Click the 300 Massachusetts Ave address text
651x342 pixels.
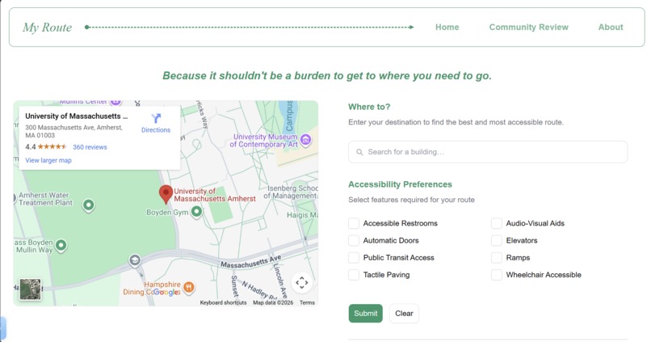(73, 131)
